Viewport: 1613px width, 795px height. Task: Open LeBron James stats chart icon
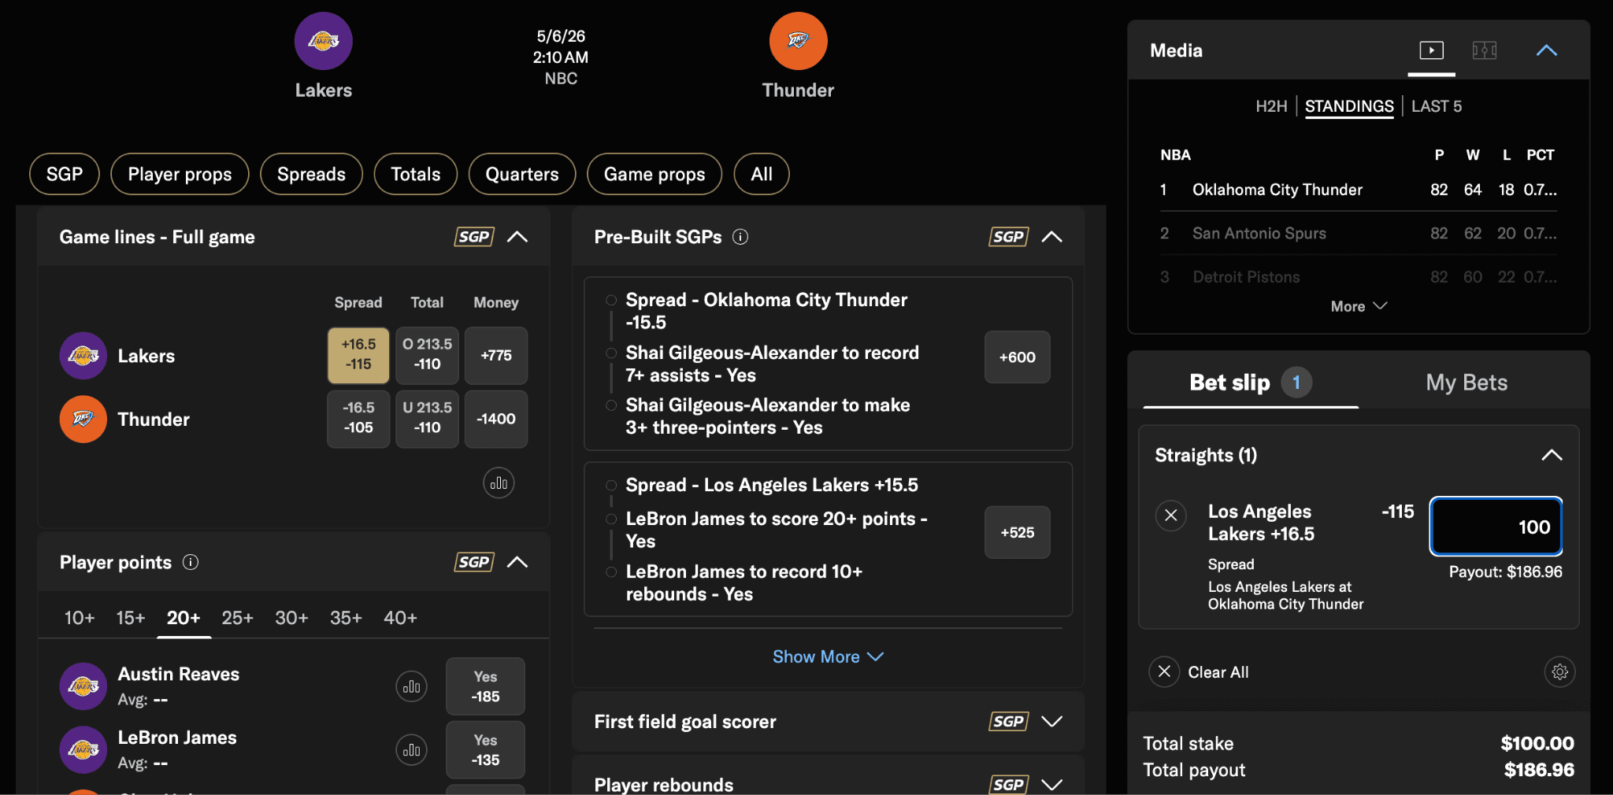(411, 750)
